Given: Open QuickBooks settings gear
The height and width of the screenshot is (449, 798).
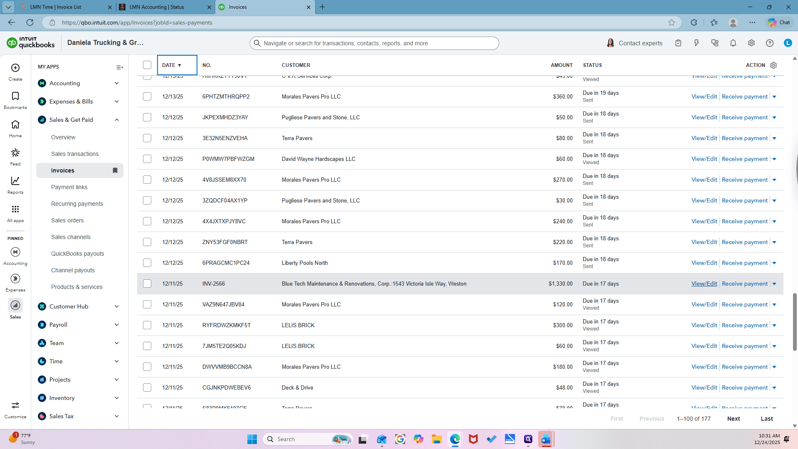Looking at the screenshot, I should 751,43.
